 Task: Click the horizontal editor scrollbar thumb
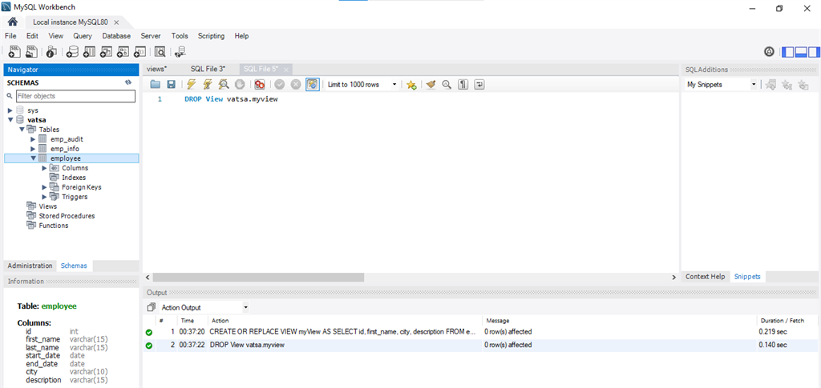pyautogui.click(x=258, y=278)
